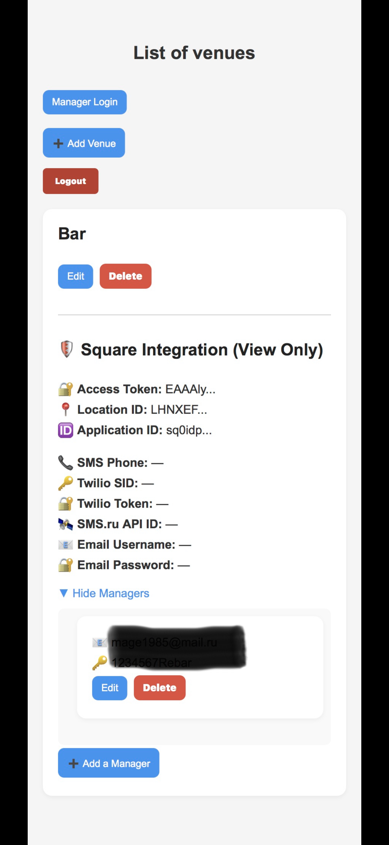Collapse the Hide Managers section

tap(111, 593)
